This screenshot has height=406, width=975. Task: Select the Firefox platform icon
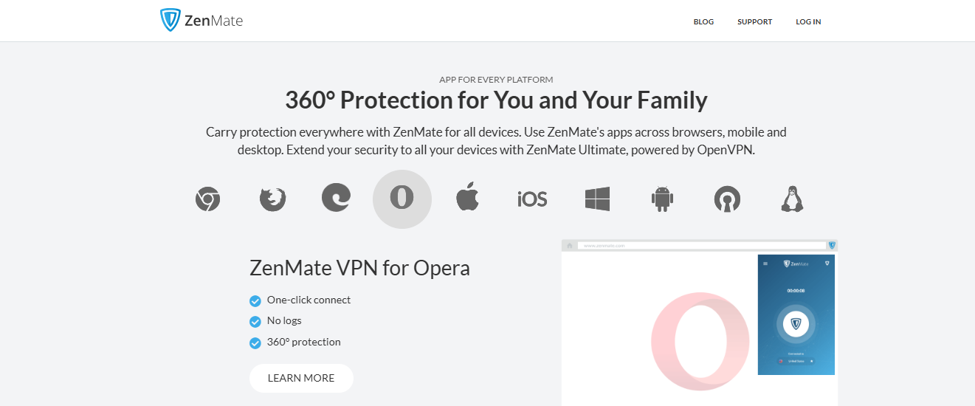point(272,199)
